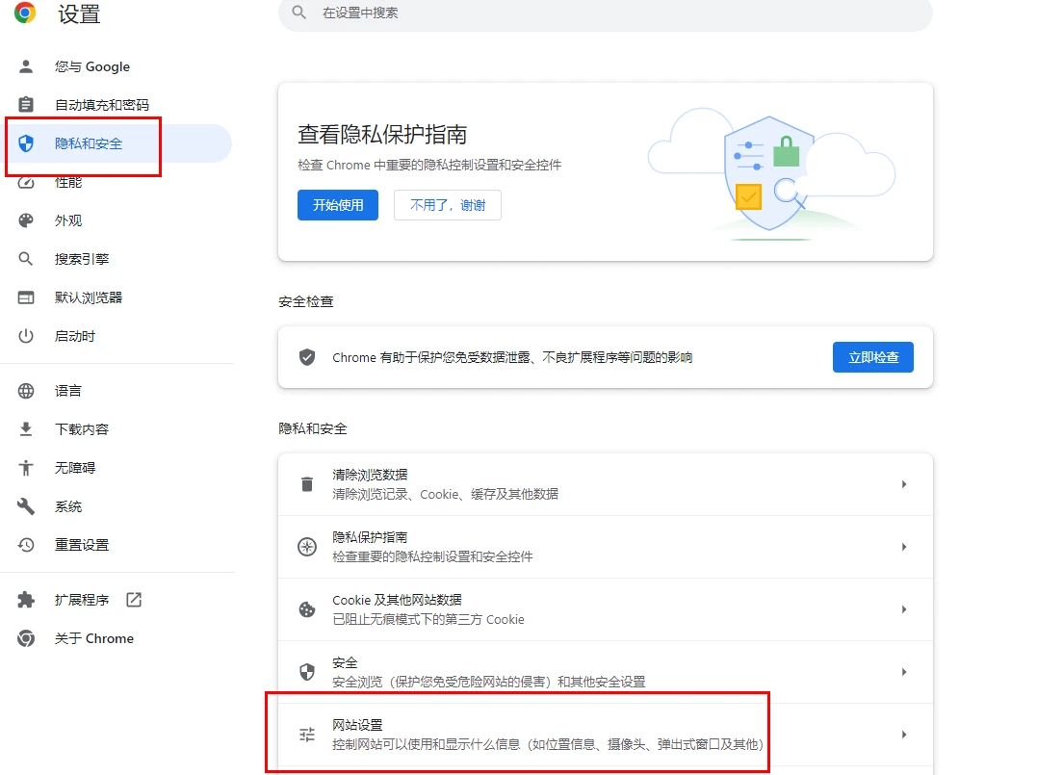
Task: Open Cookie 及其他网站数据 row
Action: point(605,609)
